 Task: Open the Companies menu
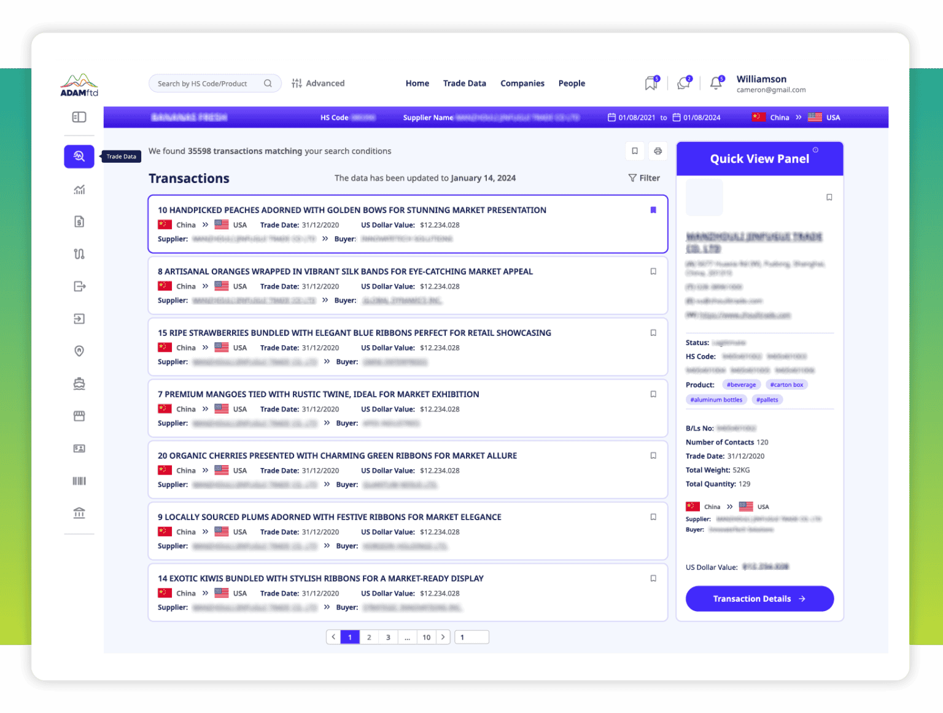(x=522, y=84)
